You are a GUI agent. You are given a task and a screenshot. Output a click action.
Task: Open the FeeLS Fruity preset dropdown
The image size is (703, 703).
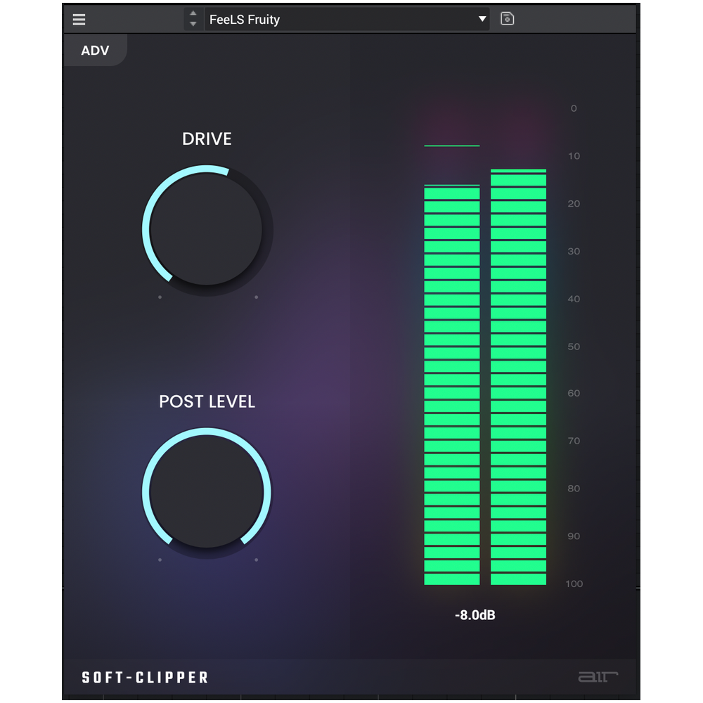[x=344, y=19]
